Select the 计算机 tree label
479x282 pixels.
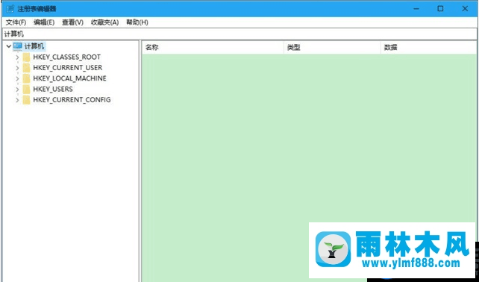34,46
